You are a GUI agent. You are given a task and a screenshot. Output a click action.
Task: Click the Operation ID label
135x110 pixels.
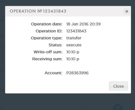point(49,31)
